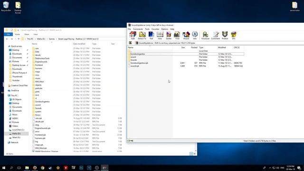
Task: Open the Find tool in WinRAR
Action: [177, 36]
